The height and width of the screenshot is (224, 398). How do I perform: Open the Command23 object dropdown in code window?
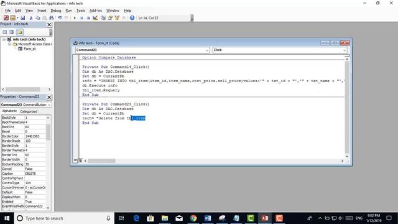point(207,50)
